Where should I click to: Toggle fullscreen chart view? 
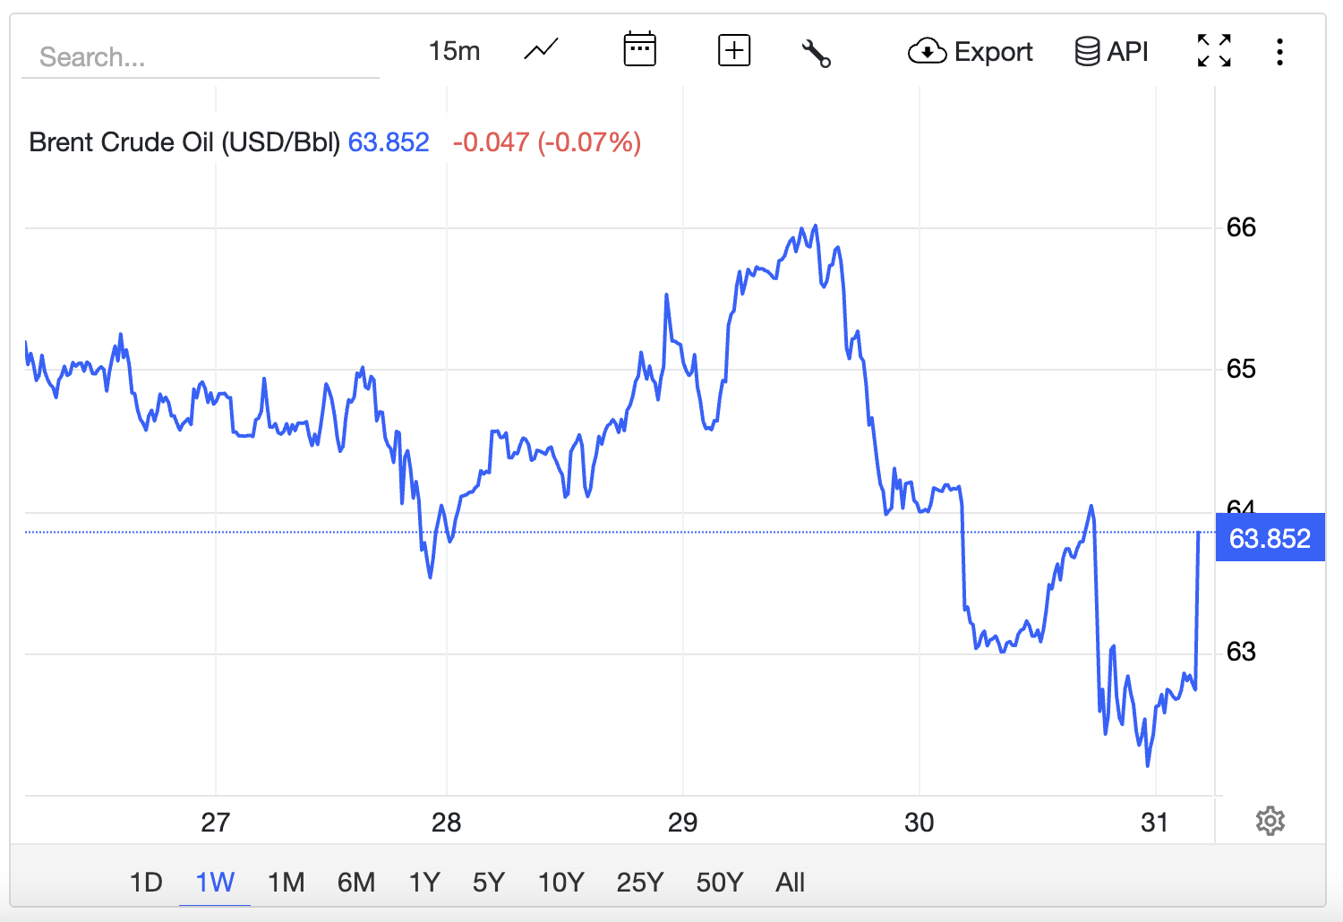click(x=1214, y=51)
